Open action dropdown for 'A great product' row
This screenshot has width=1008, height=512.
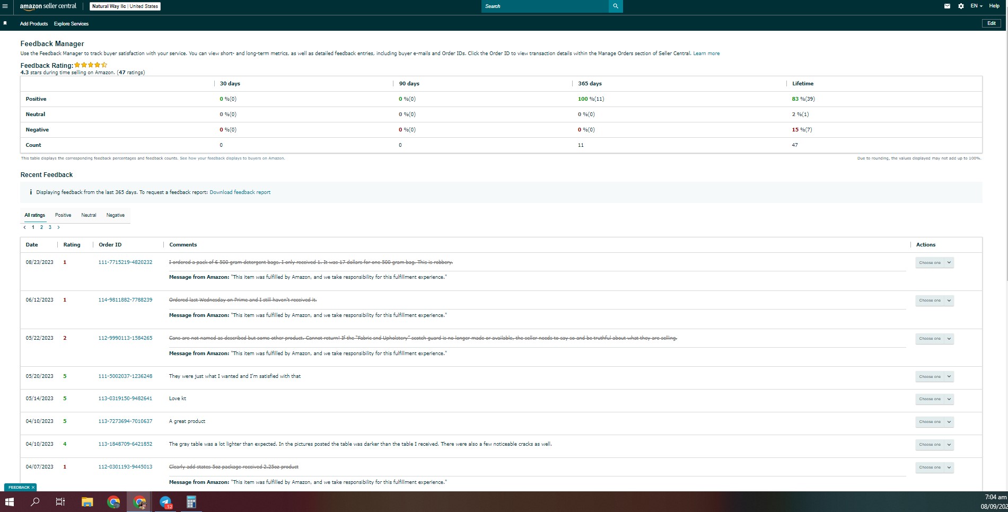pos(934,422)
